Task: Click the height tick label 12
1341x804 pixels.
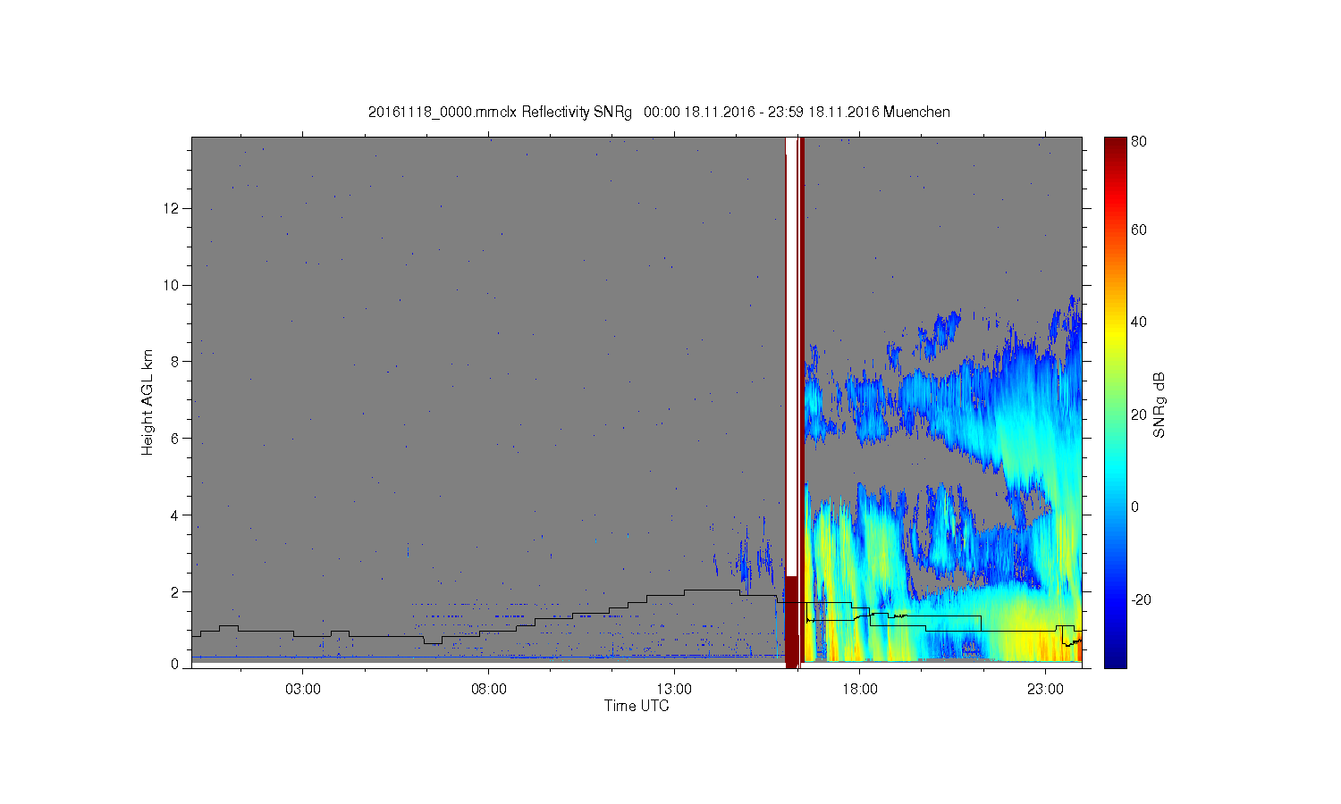Action: [x=172, y=208]
